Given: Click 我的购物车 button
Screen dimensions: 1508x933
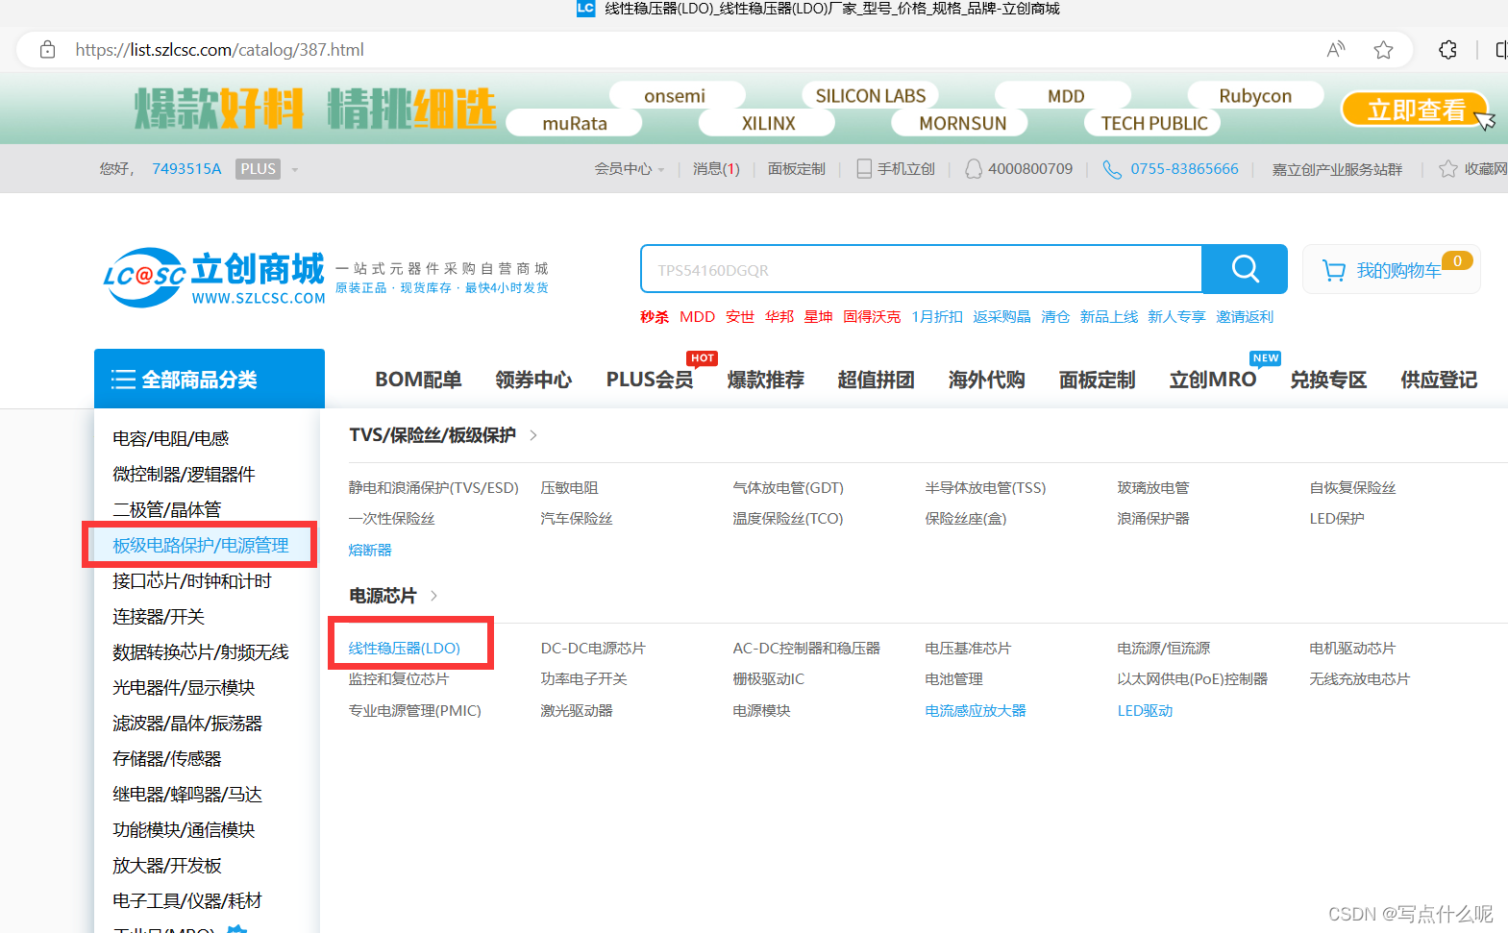Looking at the screenshot, I should click(1392, 270).
